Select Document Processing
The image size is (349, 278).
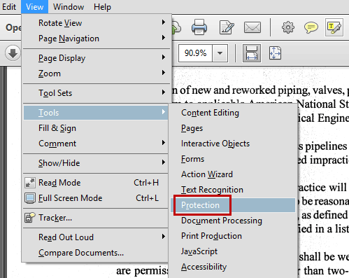click(233, 221)
